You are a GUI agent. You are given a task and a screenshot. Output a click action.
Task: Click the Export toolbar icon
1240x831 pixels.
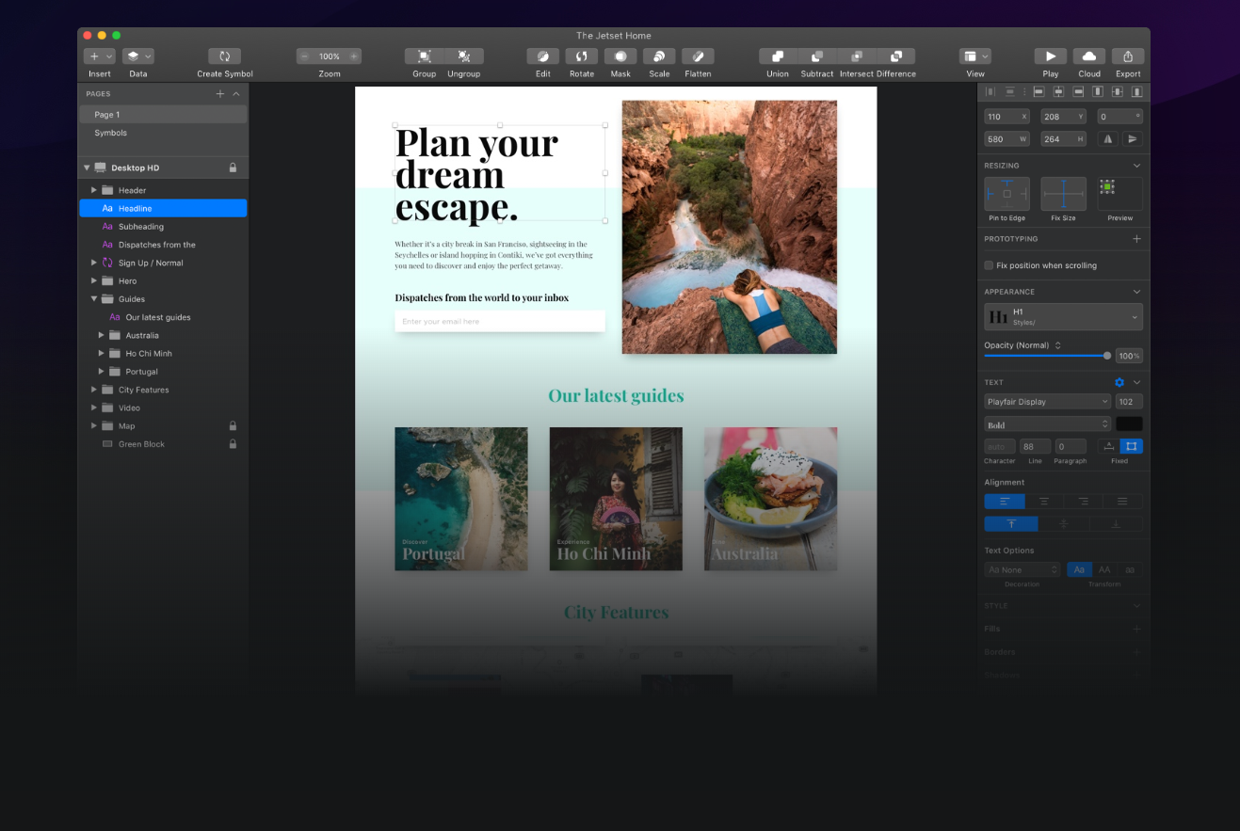click(1128, 56)
